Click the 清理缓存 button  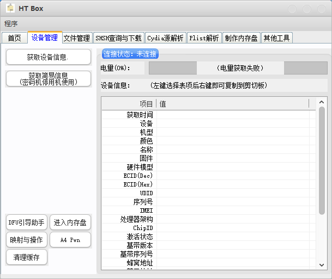click(x=27, y=257)
